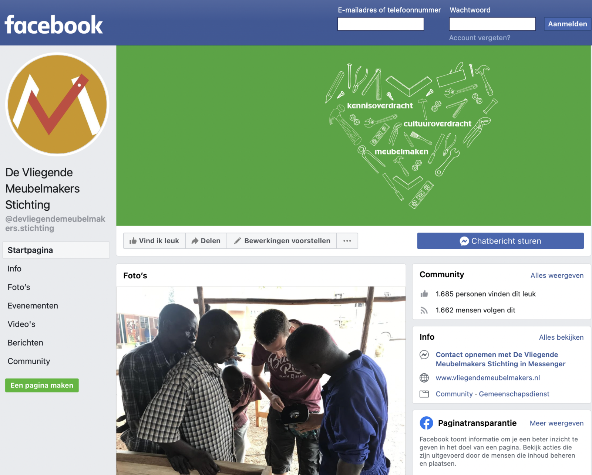Click the page profile logo picture
This screenshot has height=475, width=592.
click(57, 104)
